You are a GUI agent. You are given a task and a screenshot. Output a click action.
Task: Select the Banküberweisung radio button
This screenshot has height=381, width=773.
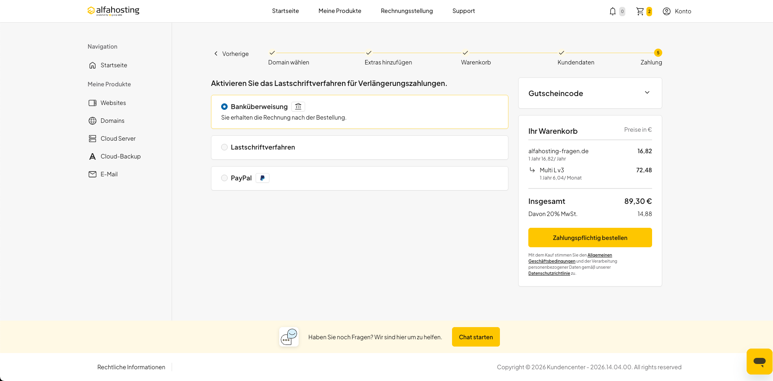pos(224,107)
